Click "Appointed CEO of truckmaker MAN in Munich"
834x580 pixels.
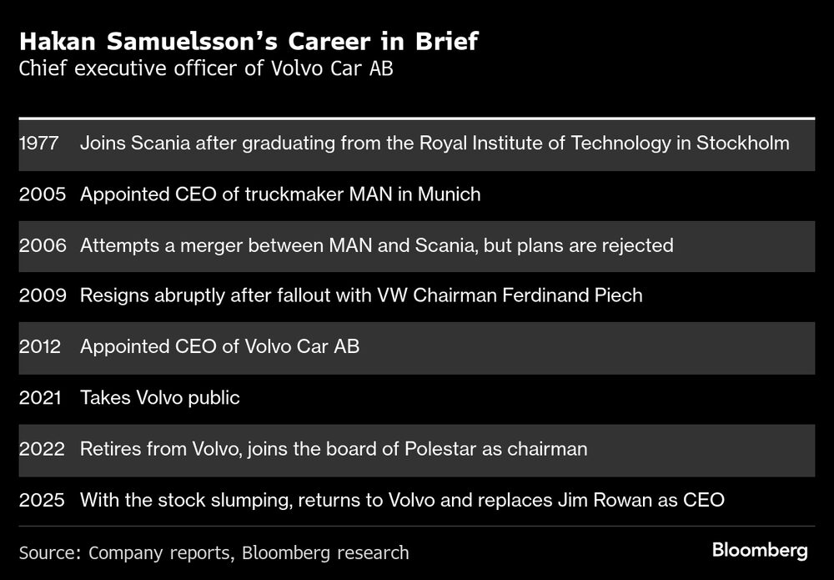(280, 194)
